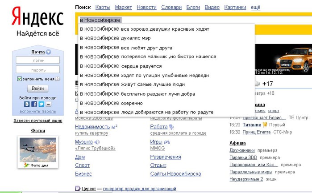Click the Яндекс logo
Image resolution: width=312 pixels, height=193 pixels.
37,17
